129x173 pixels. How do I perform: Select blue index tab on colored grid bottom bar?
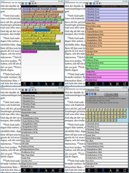[39, 84]
